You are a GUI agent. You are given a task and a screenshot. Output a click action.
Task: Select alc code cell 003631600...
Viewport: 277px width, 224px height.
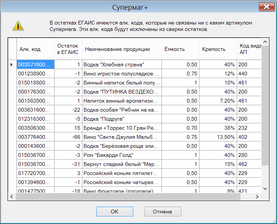click(35, 110)
